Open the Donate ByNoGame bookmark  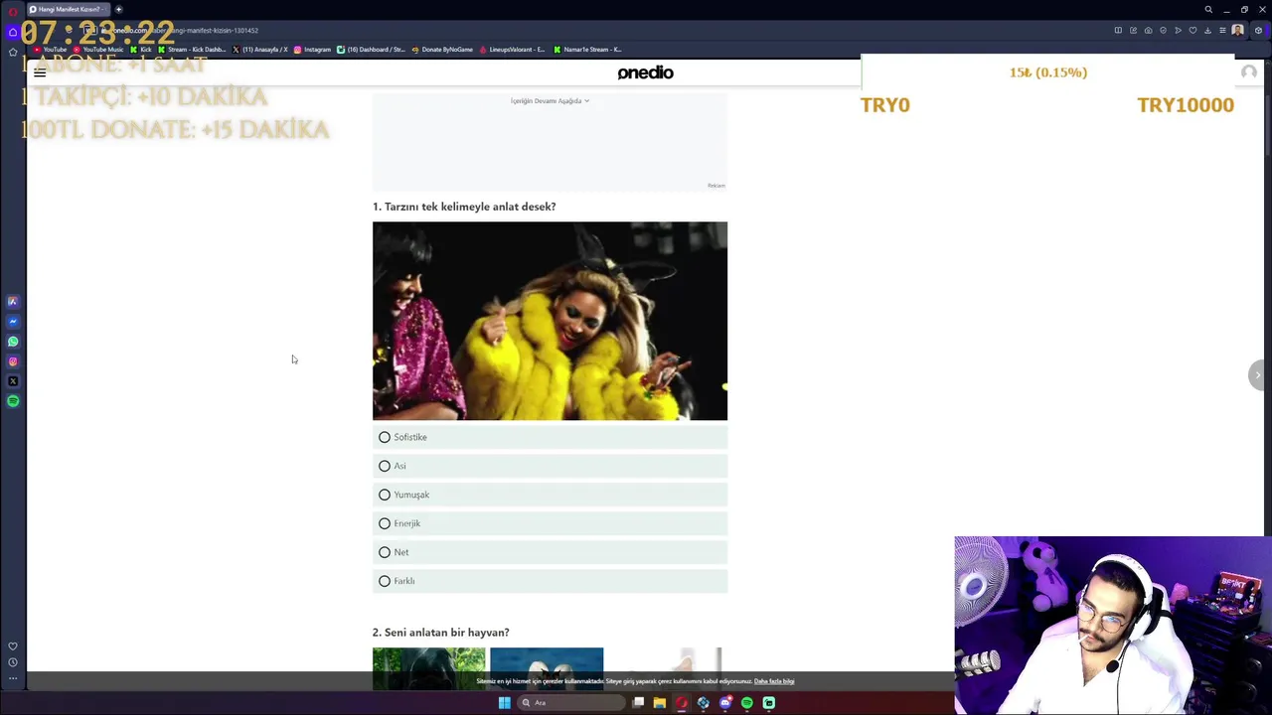442,50
